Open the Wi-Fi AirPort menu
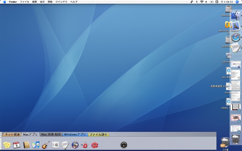242x151 pixels. 202,2
